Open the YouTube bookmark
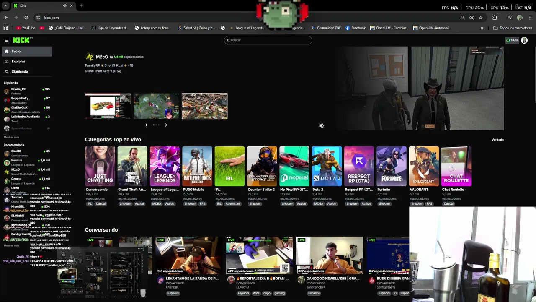 tap(26, 28)
